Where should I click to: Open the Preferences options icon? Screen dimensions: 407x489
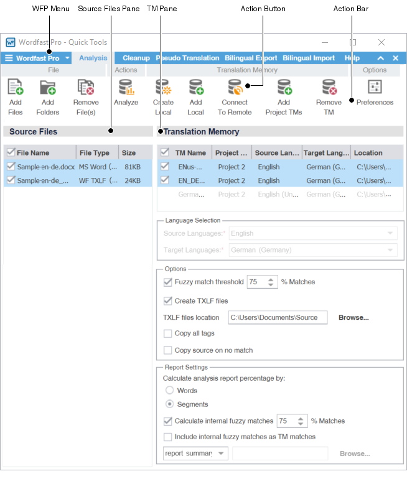(375, 86)
